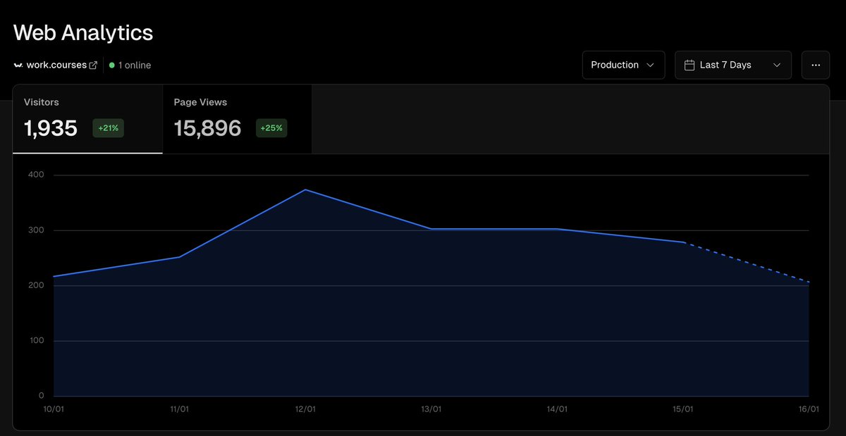Click the green online status dot

click(x=111, y=65)
